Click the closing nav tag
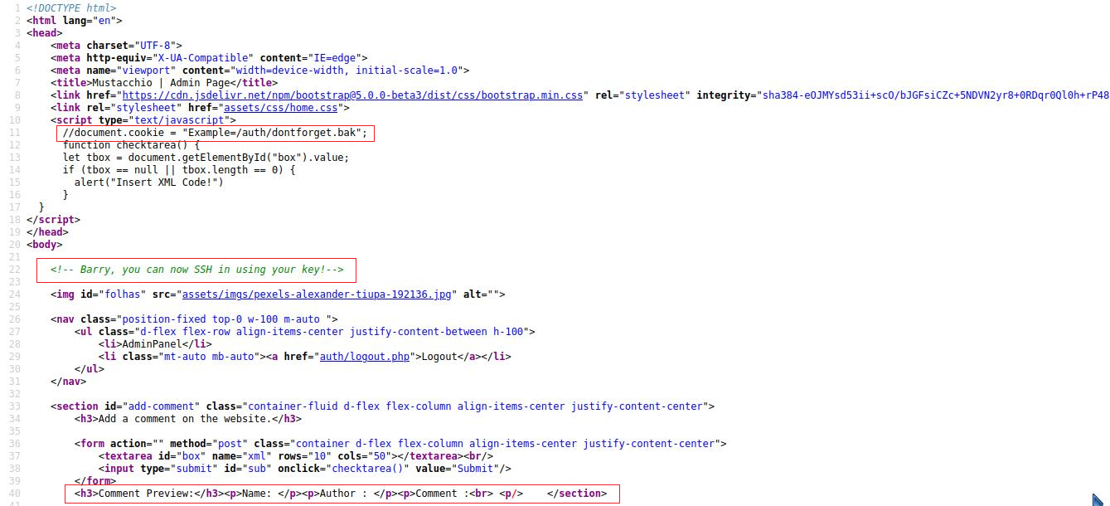The image size is (1110, 506). pos(69,382)
